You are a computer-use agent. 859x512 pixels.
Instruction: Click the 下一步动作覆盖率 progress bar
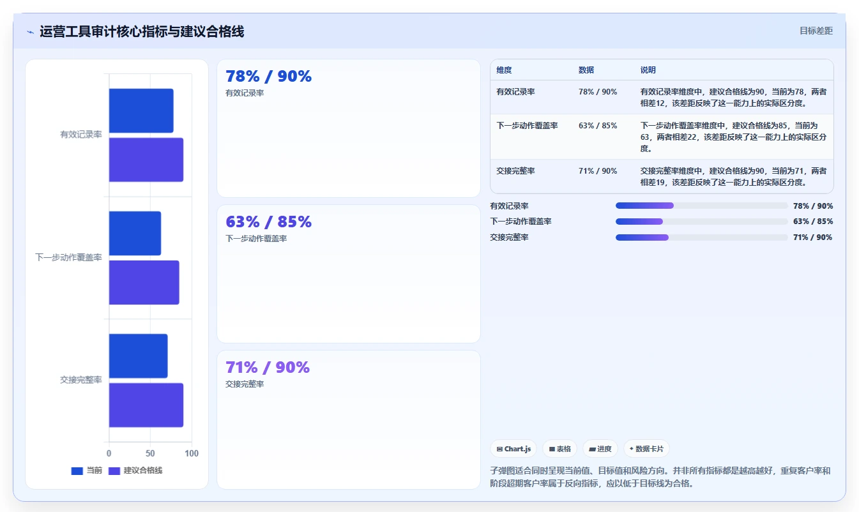(x=701, y=222)
